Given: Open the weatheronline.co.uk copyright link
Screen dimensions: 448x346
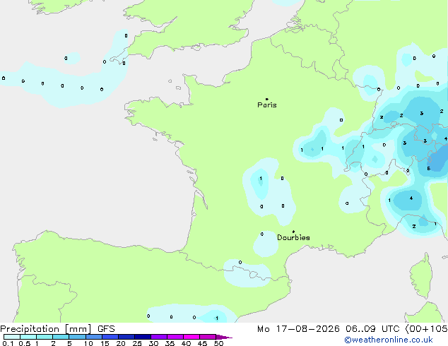Looking at the screenshot, I should pyautogui.click(x=388, y=340).
